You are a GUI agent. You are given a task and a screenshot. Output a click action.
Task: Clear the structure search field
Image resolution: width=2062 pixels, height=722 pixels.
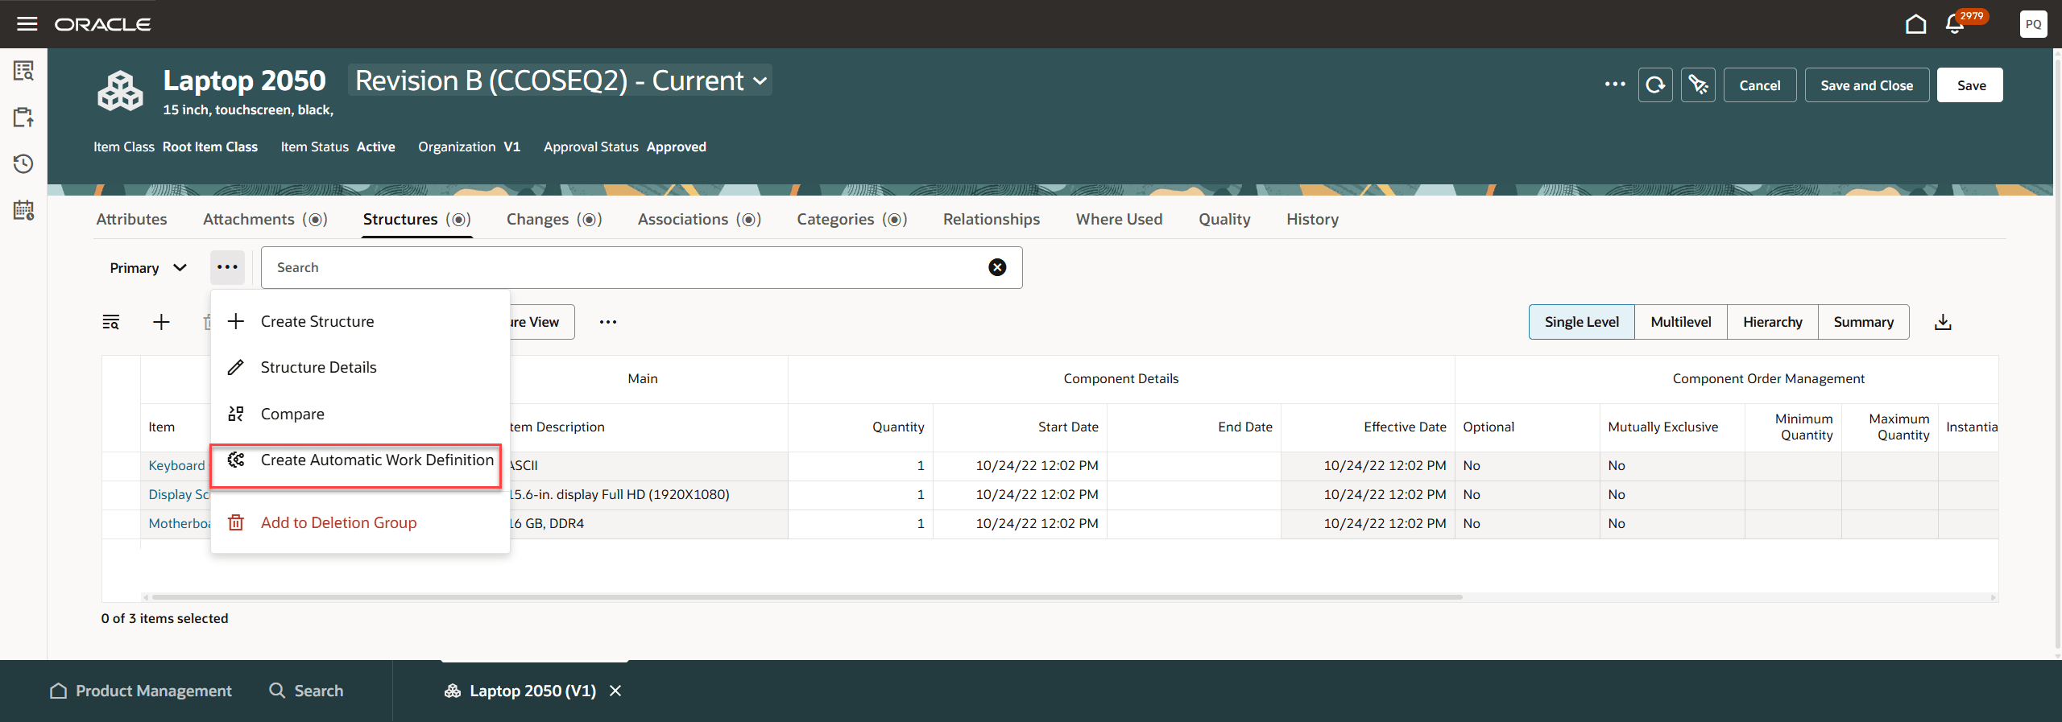(997, 267)
